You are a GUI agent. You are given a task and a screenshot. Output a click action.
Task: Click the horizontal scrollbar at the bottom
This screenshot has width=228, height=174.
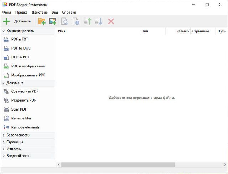coord(118,165)
